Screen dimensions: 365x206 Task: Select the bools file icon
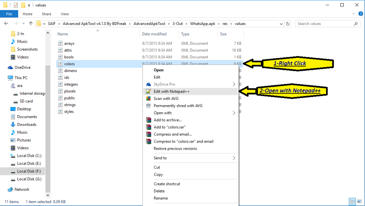60,57
